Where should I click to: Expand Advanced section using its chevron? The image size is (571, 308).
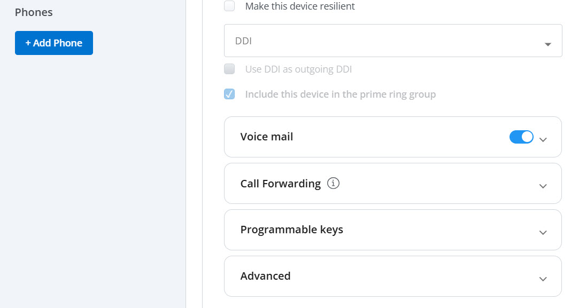click(543, 279)
